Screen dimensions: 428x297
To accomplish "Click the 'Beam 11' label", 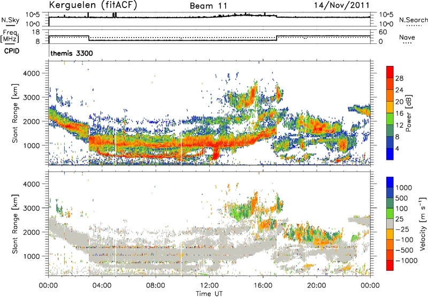I will pyautogui.click(x=208, y=6).
